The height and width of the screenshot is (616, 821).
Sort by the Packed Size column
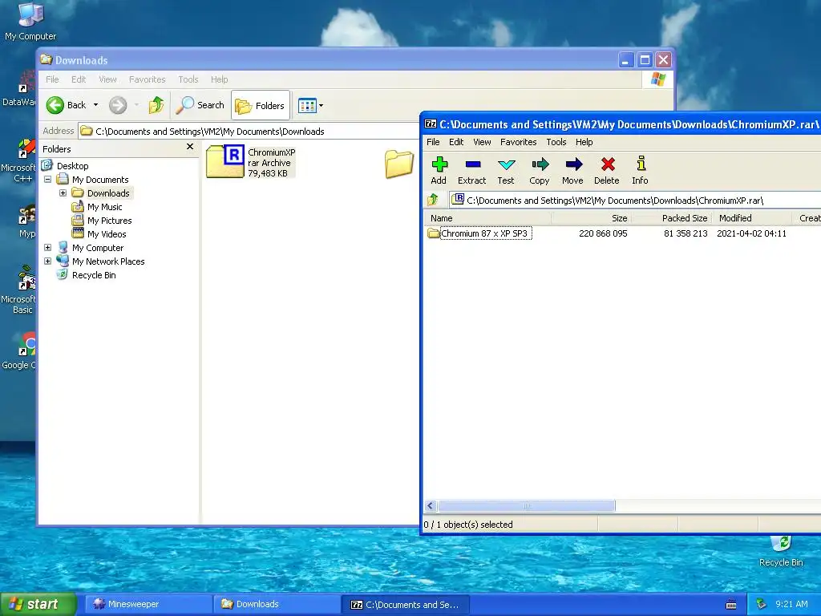672,218
